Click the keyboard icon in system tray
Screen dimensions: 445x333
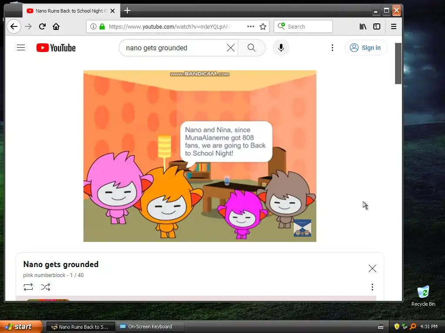381,327
